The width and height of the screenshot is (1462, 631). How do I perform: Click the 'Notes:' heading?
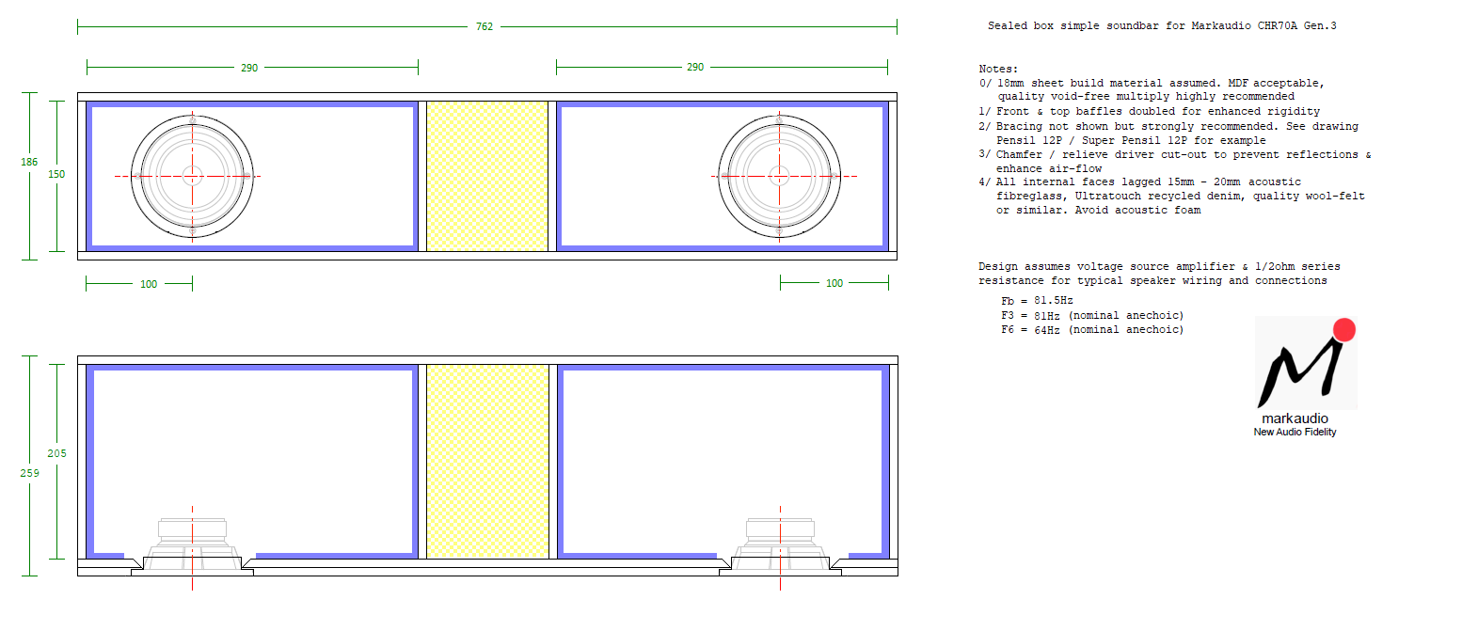pos(998,70)
